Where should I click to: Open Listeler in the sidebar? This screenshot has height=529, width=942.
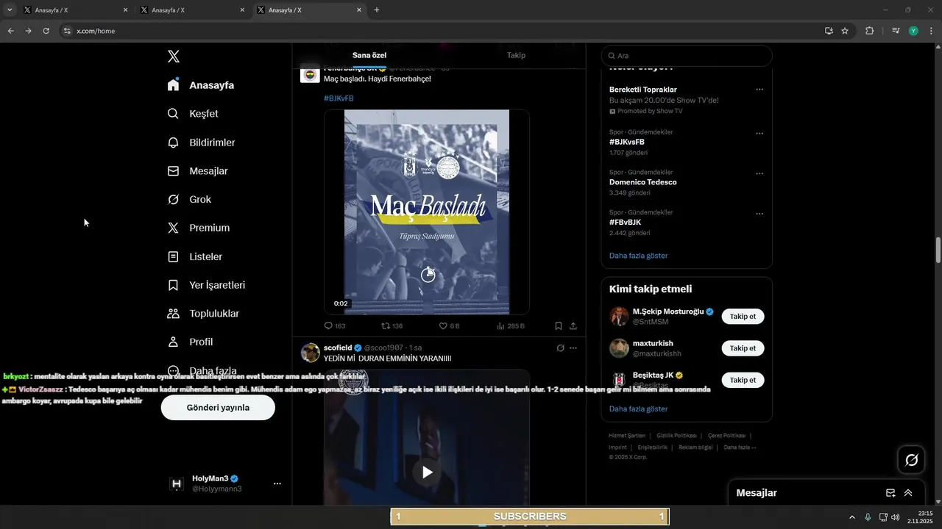click(195, 257)
